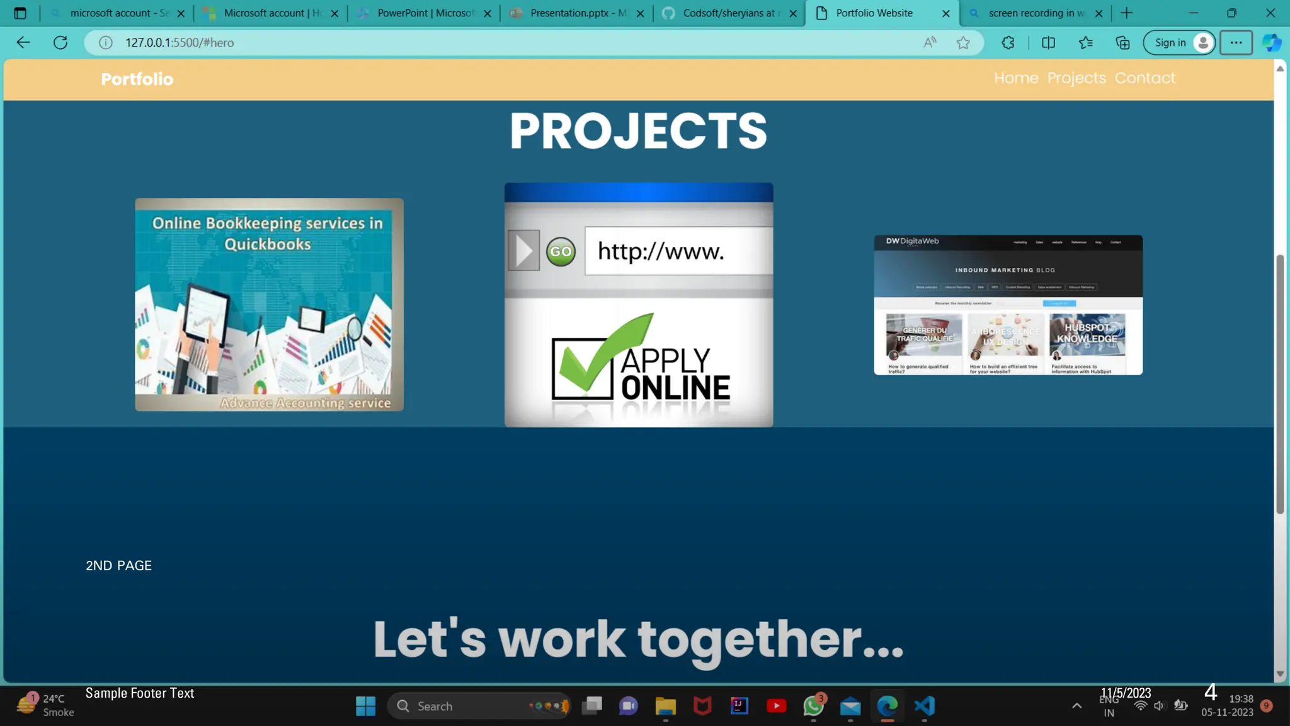Click the Contact navigation link
Screen dimensions: 1290x726
[x=1144, y=78]
